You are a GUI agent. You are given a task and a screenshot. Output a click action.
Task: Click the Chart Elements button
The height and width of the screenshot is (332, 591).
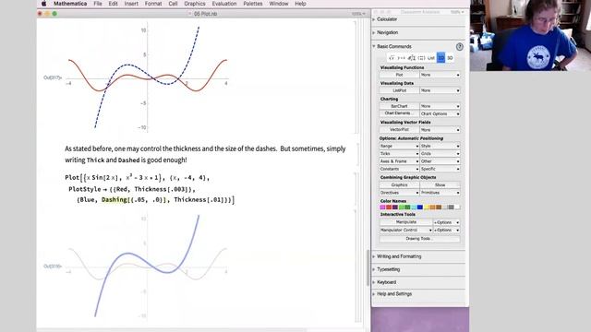click(399, 113)
